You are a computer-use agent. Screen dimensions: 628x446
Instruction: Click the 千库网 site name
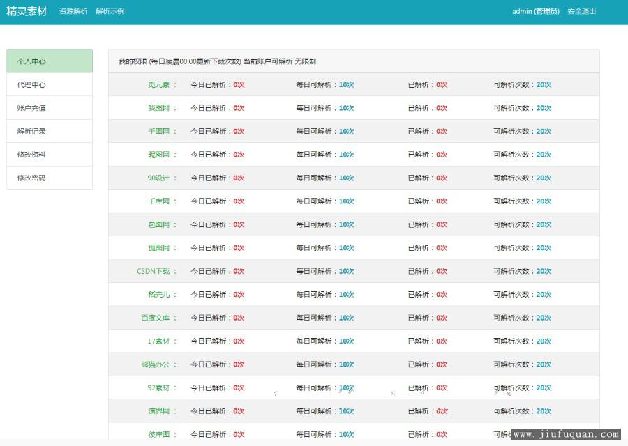tap(159, 201)
